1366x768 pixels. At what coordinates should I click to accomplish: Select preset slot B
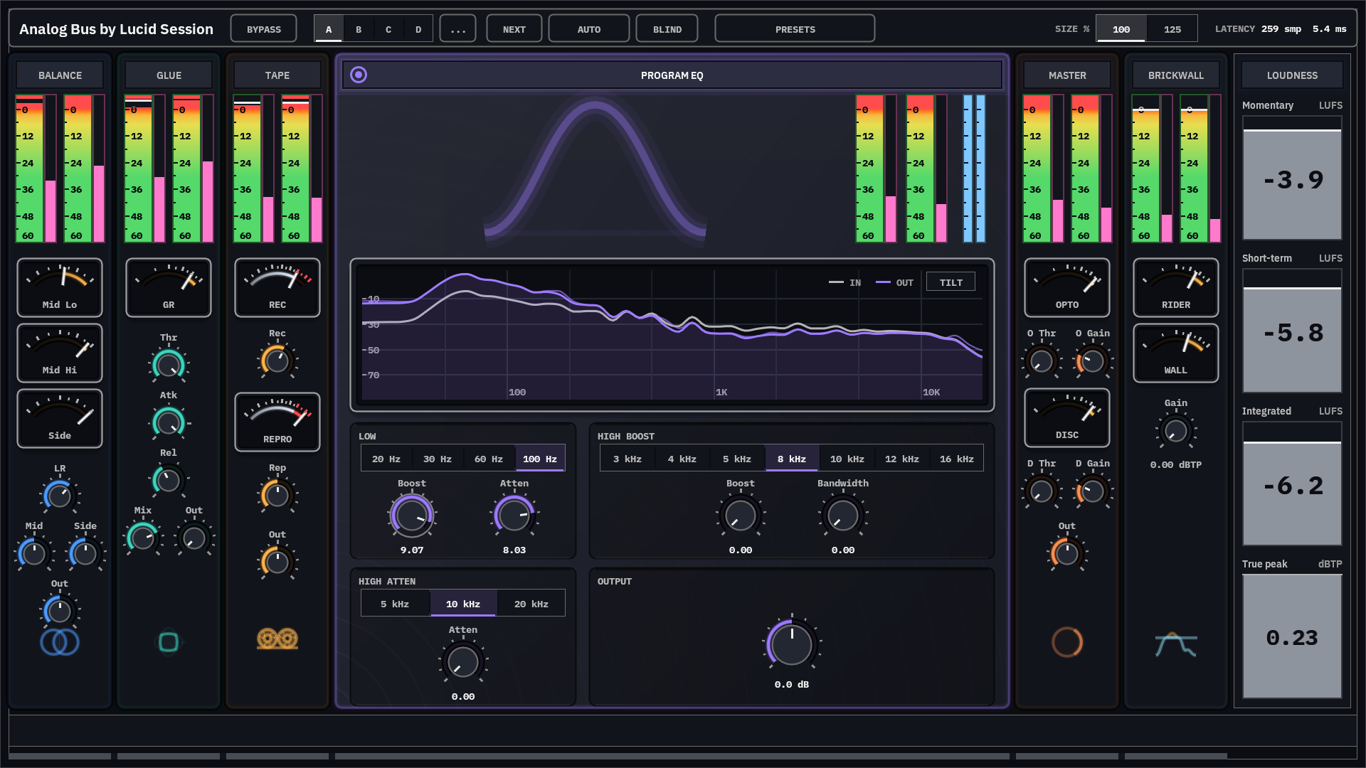pos(359,29)
